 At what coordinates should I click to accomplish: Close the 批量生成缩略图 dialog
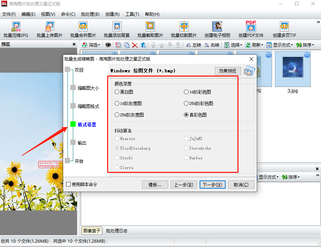[x=251, y=59]
